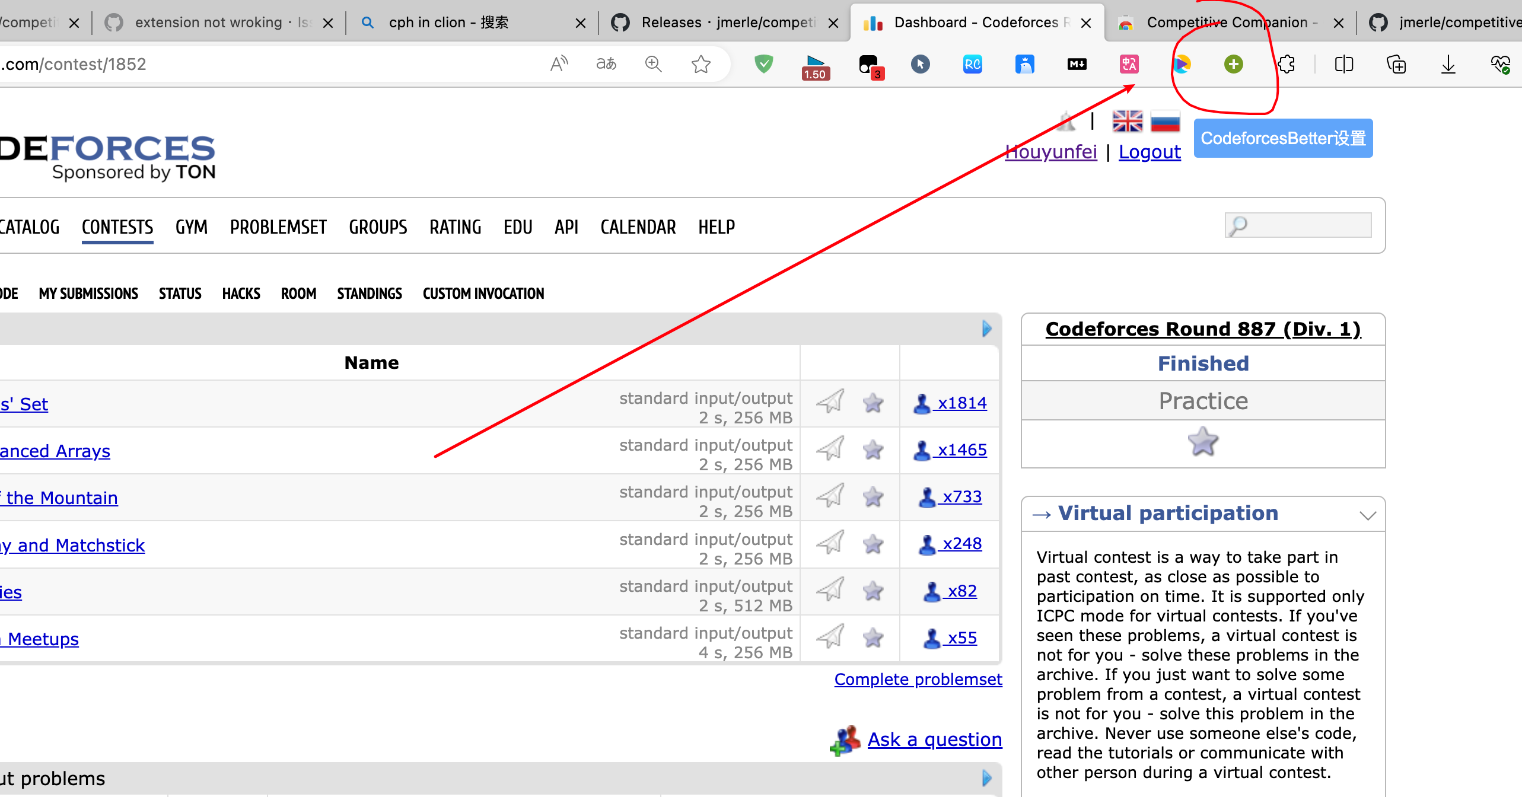1522x797 pixels.
Task: Open the browser Extensions puzzle icon
Action: click(x=1286, y=64)
